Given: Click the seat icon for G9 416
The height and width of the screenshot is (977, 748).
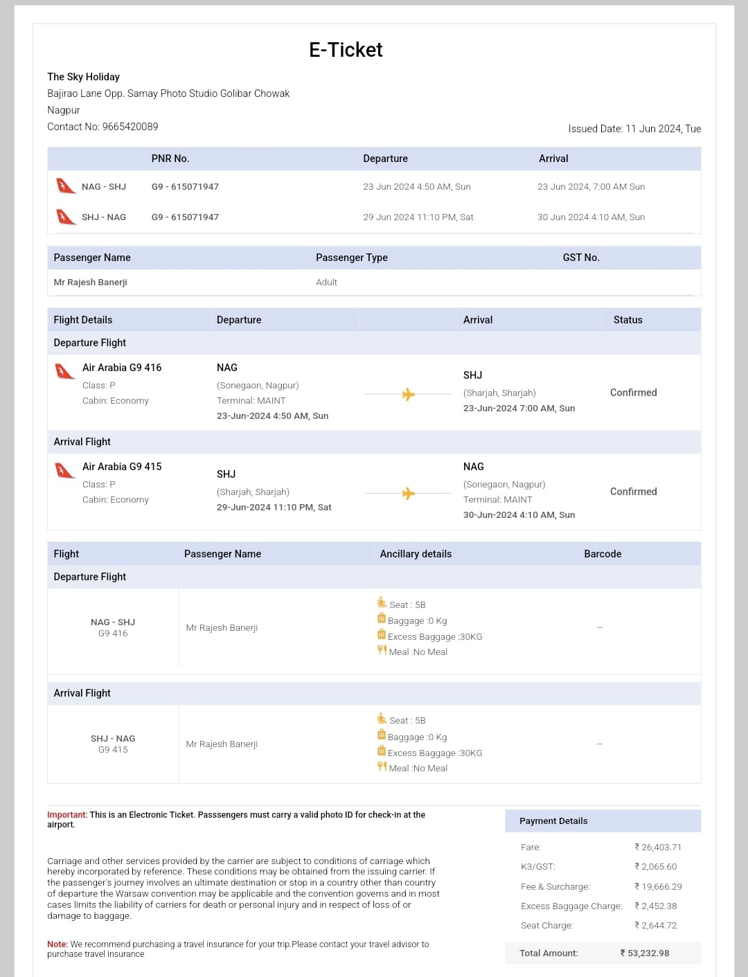Looking at the screenshot, I should 382,602.
